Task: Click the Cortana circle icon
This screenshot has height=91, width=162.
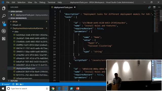Action: coord(9,88)
